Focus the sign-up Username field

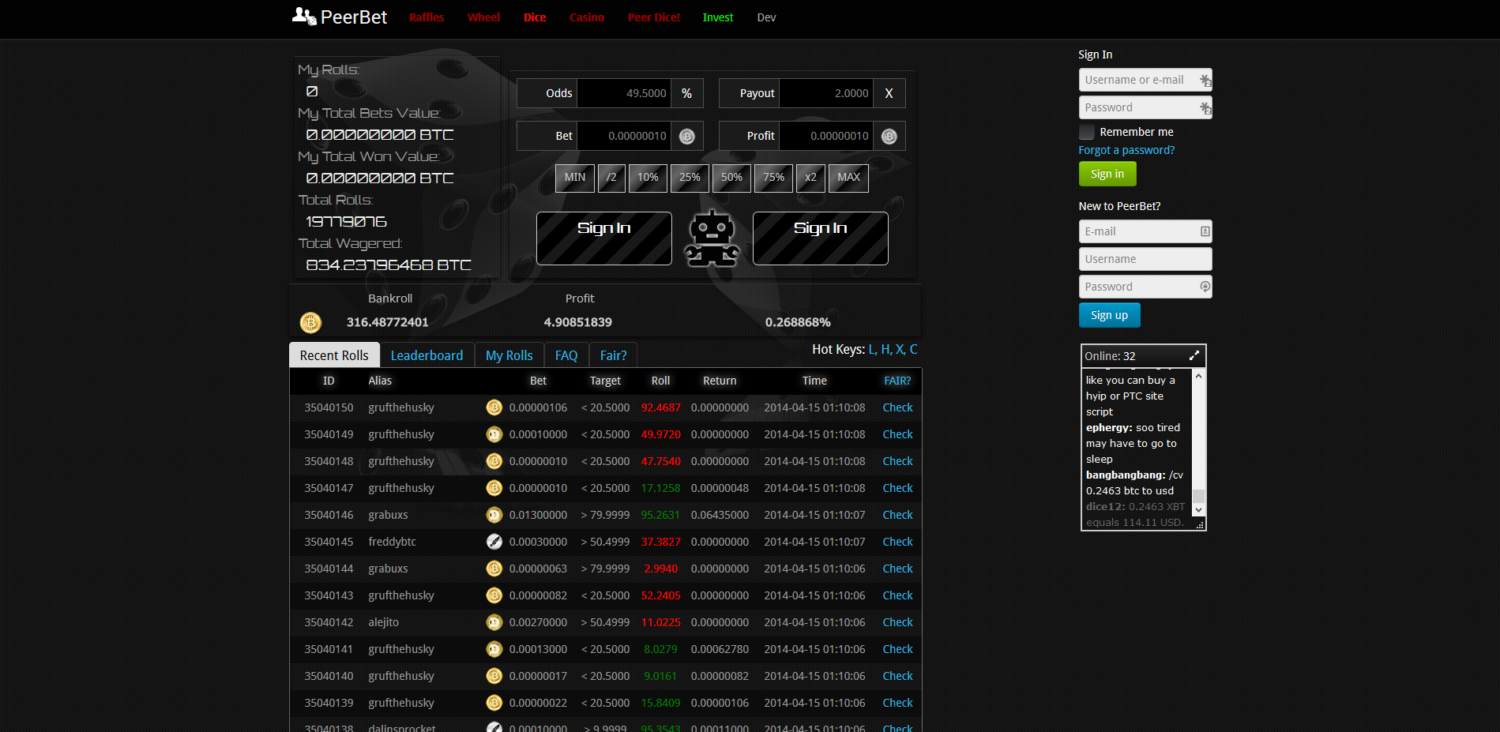pos(1145,259)
